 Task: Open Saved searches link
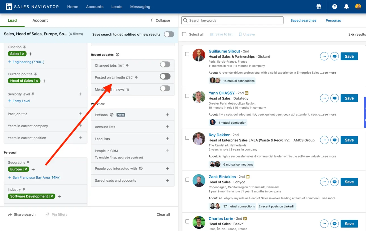click(x=303, y=20)
